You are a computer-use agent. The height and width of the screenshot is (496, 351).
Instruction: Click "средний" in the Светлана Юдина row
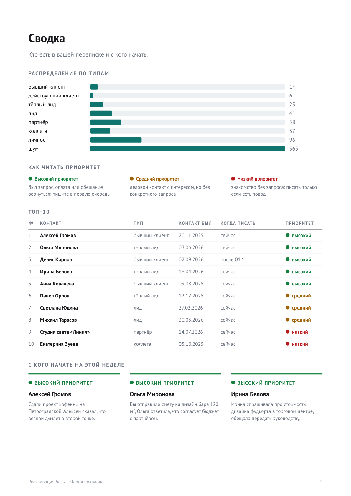point(301,308)
